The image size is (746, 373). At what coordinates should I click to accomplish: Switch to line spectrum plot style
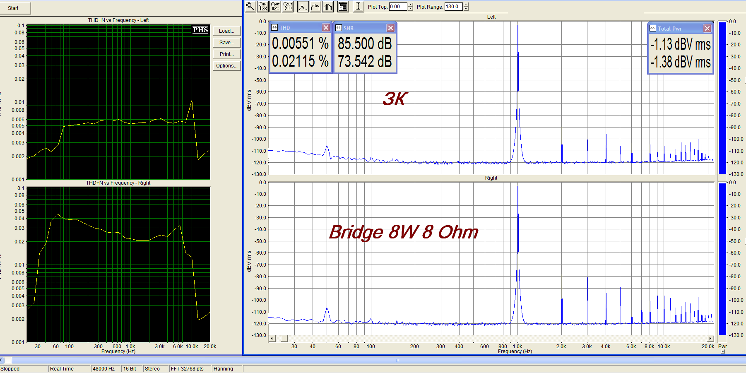click(303, 6)
